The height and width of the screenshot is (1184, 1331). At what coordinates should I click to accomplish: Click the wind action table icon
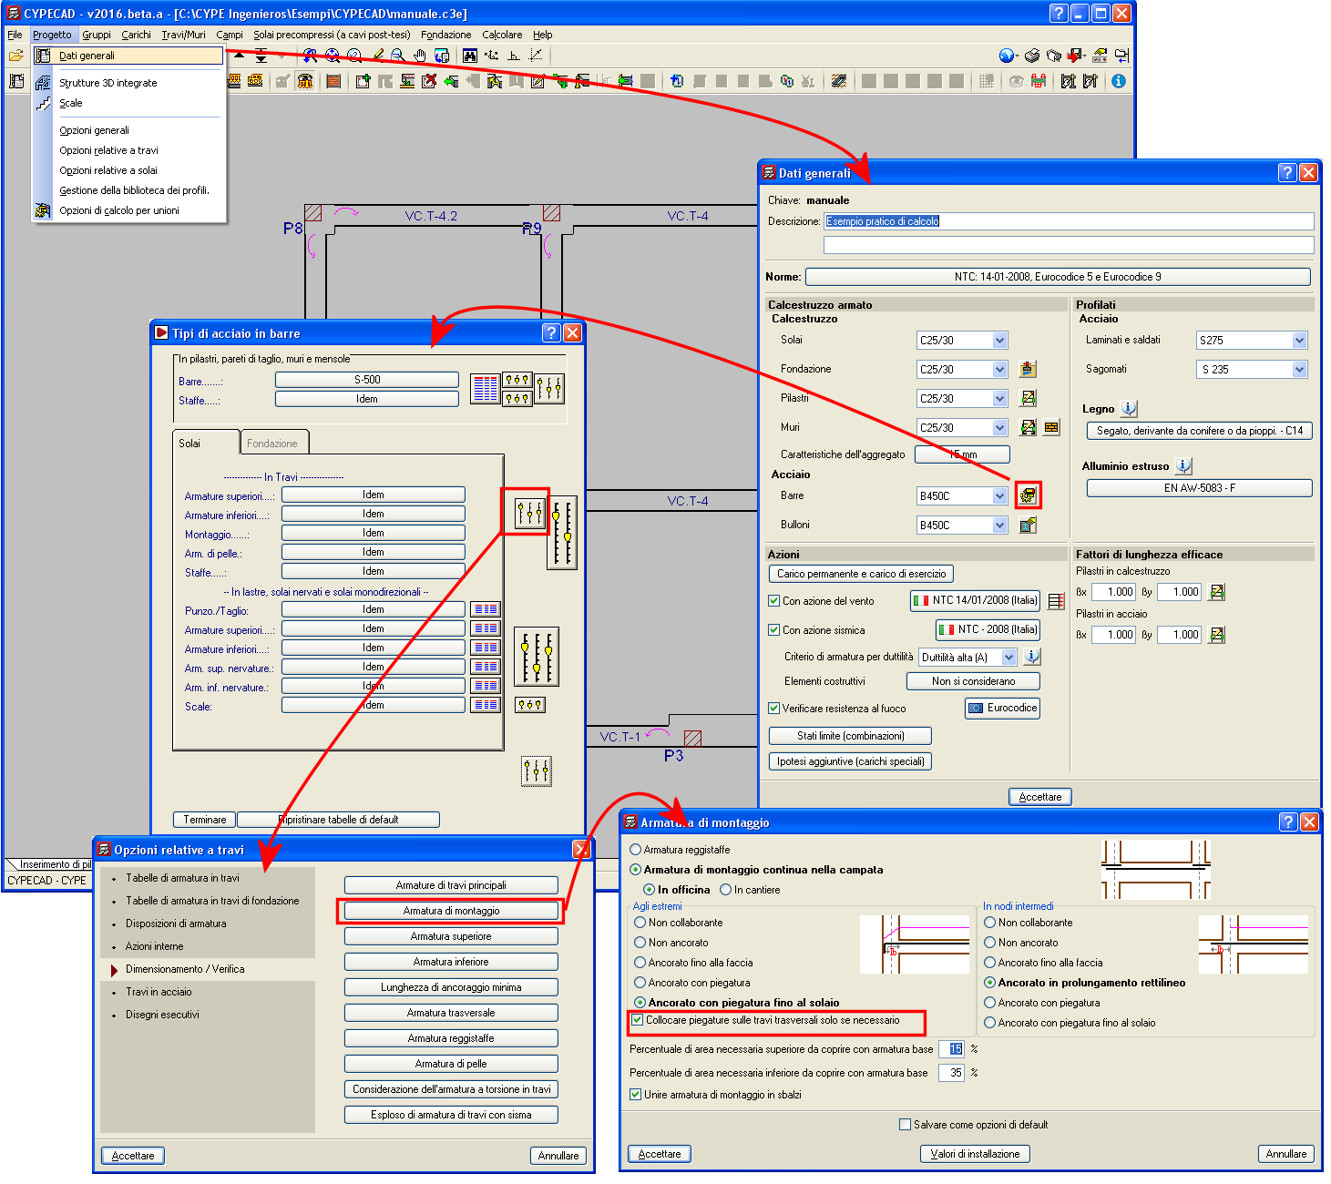(1056, 601)
